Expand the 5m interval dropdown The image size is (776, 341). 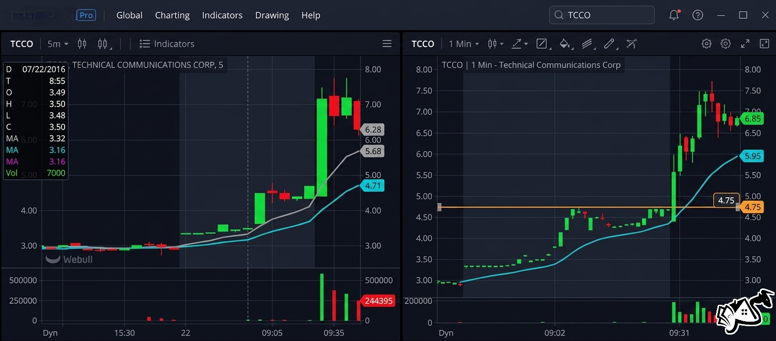pyautogui.click(x=58, y=44)
